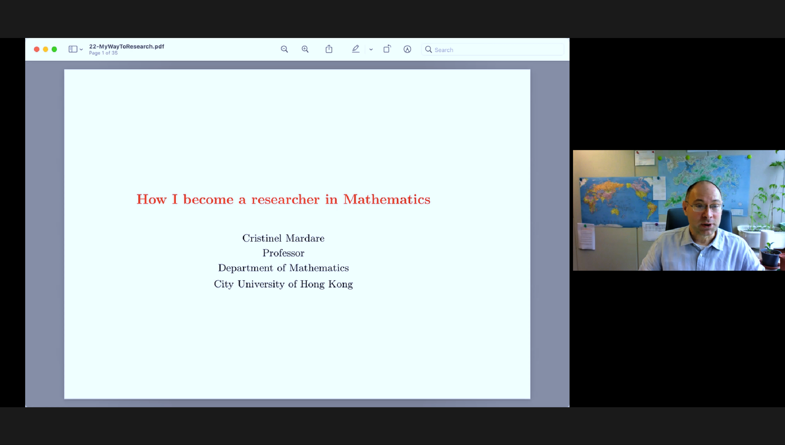
Task: Show the Markup toolbar
Action: pyautogui.click(x=408, y=49)
